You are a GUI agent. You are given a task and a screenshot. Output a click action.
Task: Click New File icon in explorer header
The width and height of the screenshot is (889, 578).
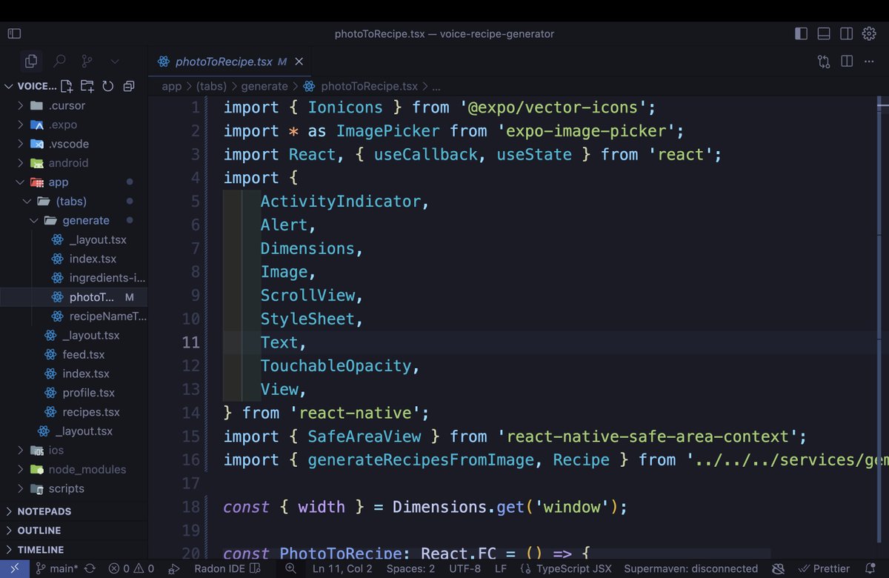67,86
